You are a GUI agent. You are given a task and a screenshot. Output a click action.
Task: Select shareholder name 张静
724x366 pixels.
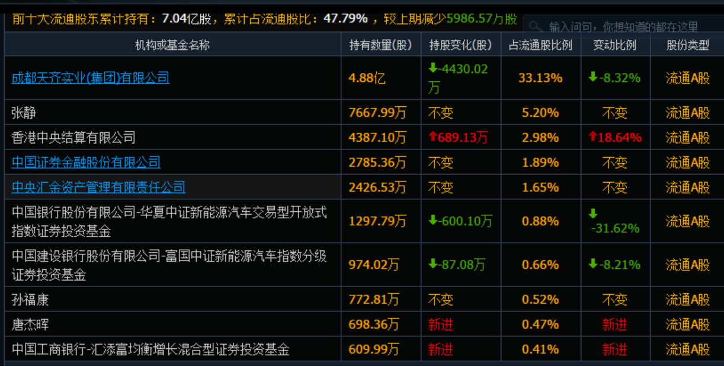(x=24, y=112)
